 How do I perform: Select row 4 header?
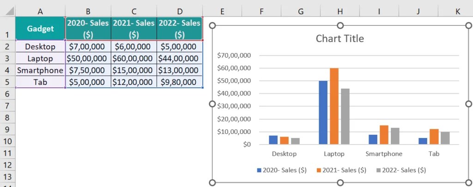[7, 70]
